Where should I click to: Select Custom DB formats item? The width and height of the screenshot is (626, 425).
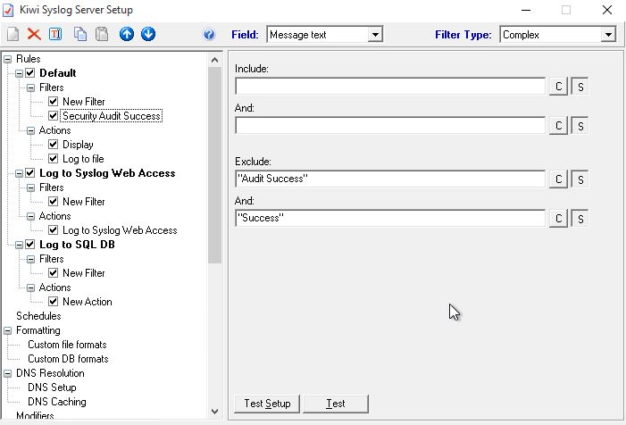[x=68, y=359]
